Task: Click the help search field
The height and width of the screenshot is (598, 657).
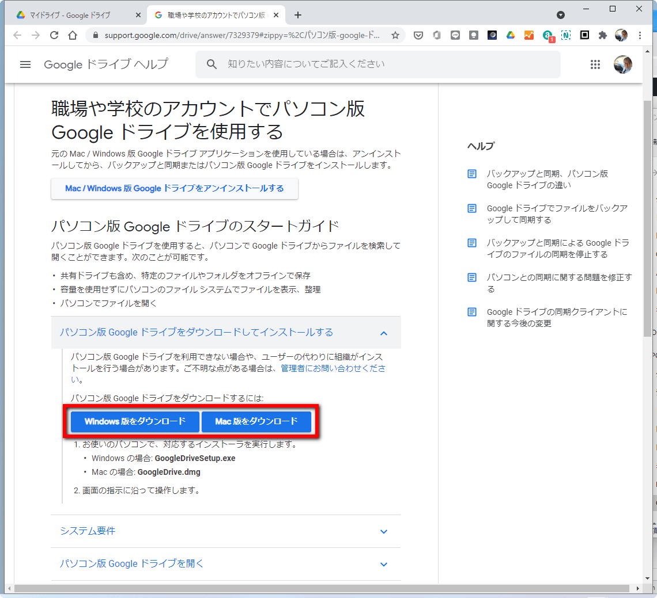Action: click(377, 64)
